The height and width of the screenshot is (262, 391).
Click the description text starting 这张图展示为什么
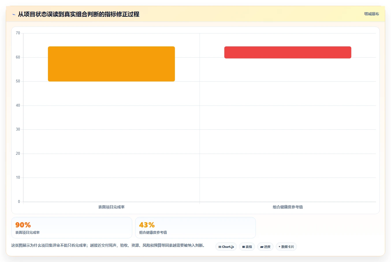click(108, 246)
